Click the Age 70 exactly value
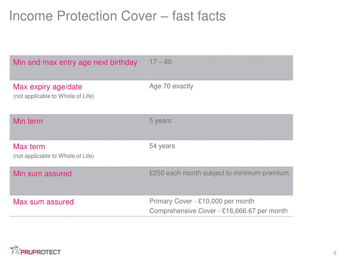Screen dimensions: 346x259 pyautogui.click(x=171, y=86)
